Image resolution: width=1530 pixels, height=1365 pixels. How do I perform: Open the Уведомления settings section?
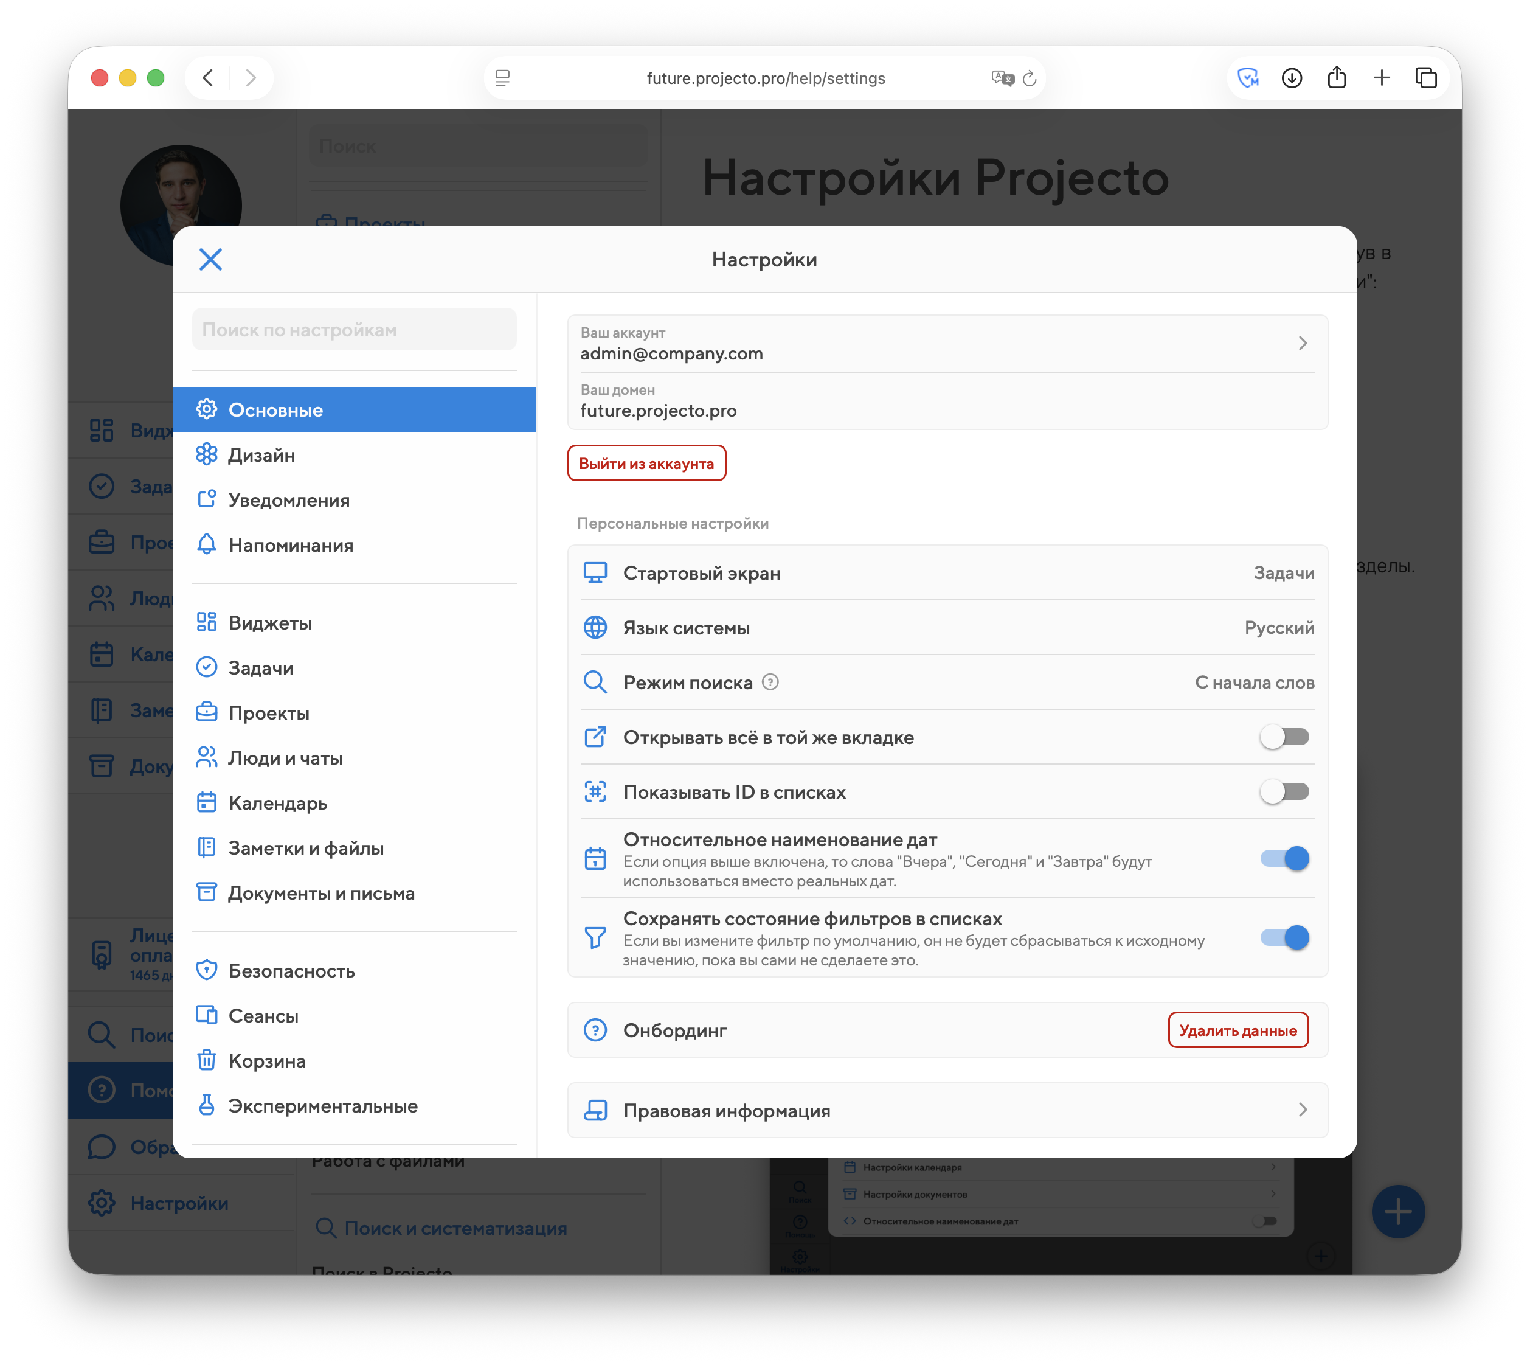[289, 500]
